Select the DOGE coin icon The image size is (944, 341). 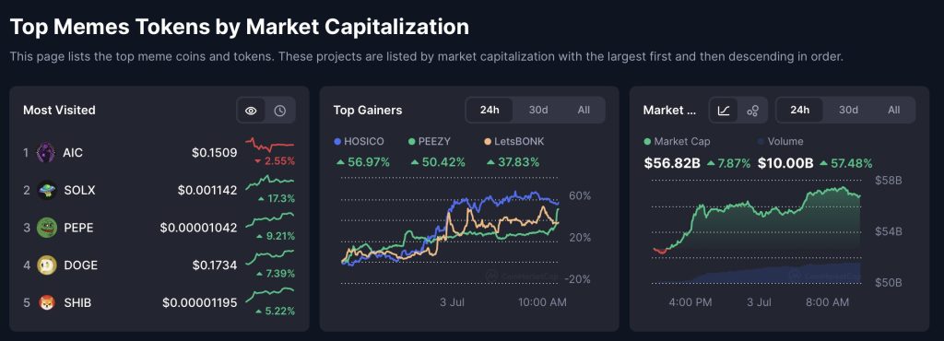(x=46, y=265)
